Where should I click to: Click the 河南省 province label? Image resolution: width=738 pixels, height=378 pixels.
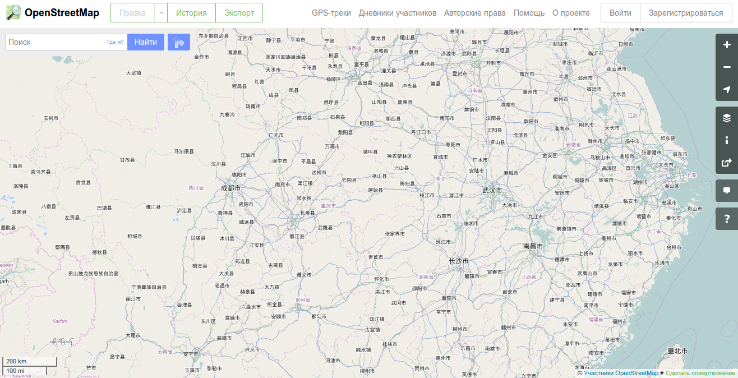pyautogui.click(x=475, y=90)
